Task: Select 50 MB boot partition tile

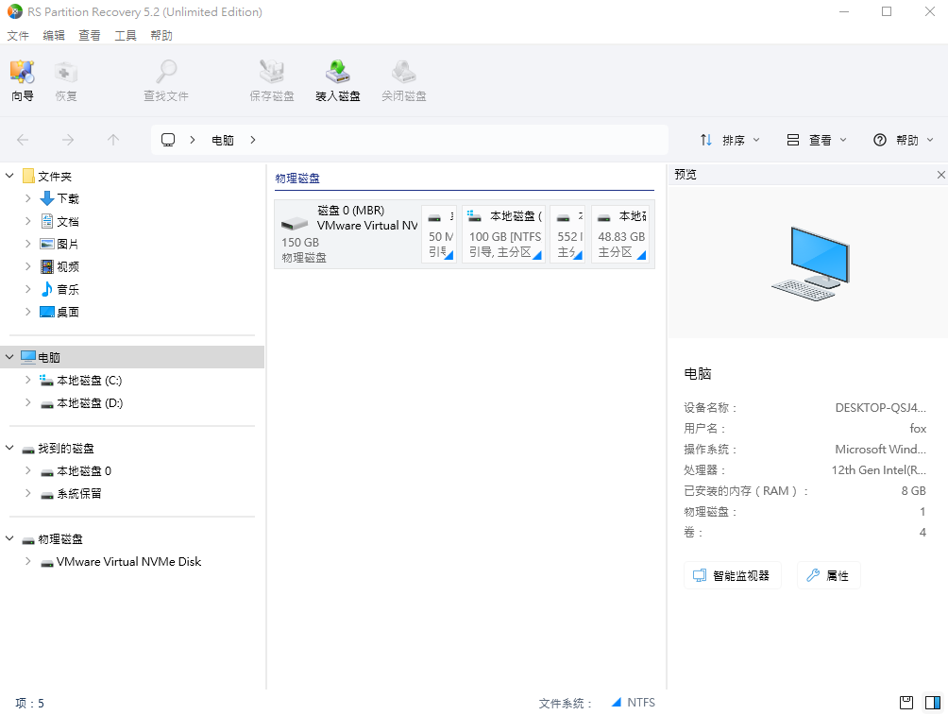Action: (x=439, y=233)
